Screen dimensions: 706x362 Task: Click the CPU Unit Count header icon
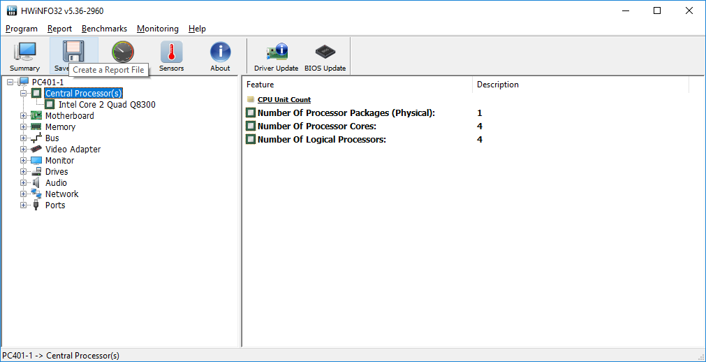[x=250, y=100]
